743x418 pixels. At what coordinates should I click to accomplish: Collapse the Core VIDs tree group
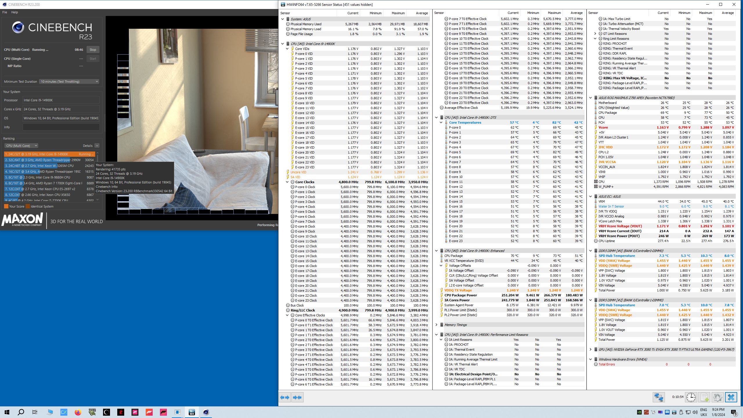(287, 49)
